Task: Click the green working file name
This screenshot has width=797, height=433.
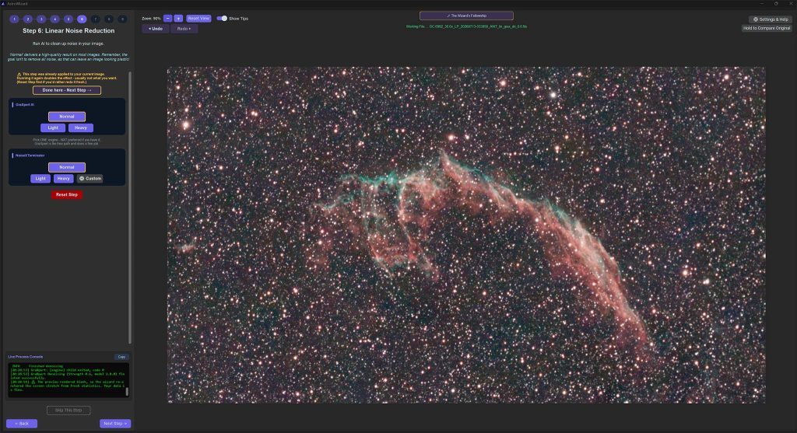Action: (x=466, y=26)
